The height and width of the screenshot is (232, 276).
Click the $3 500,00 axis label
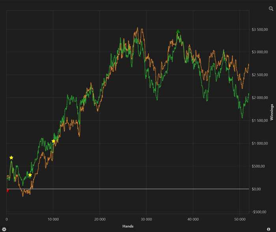(x=259, y=30)
